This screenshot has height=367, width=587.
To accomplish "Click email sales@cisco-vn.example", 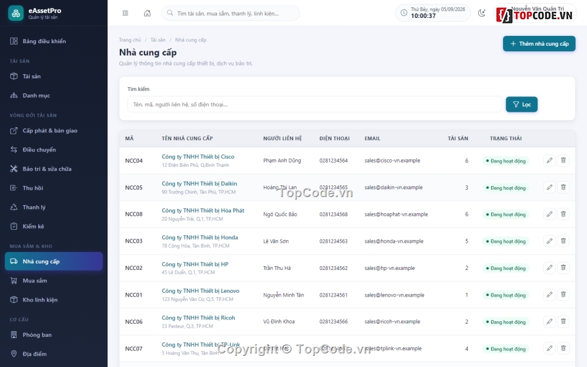I will pyautogui.click(x=392, y=160).
